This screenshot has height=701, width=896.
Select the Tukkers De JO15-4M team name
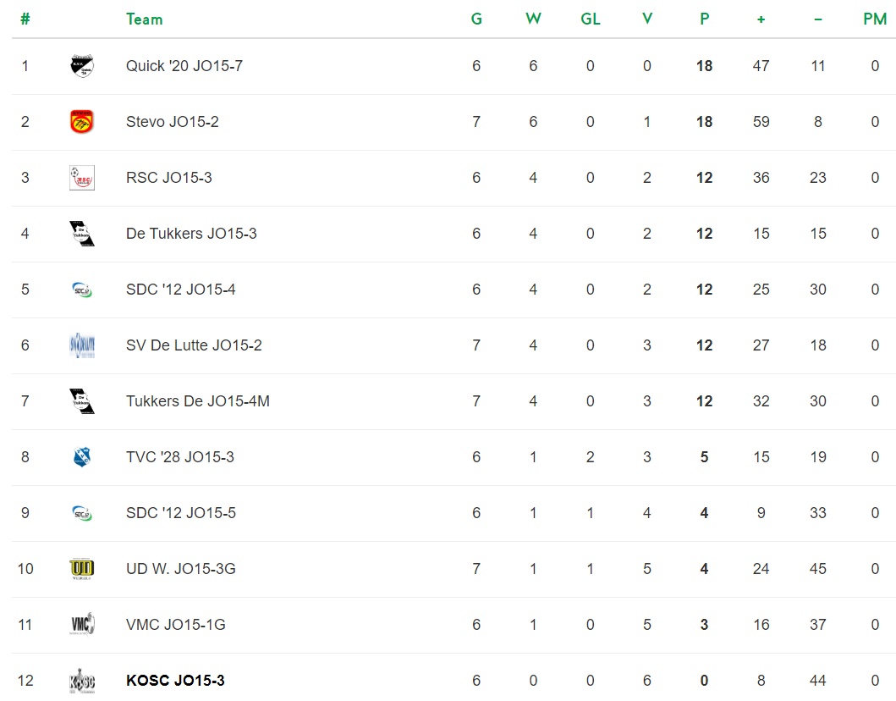click(x=198, y=401)
